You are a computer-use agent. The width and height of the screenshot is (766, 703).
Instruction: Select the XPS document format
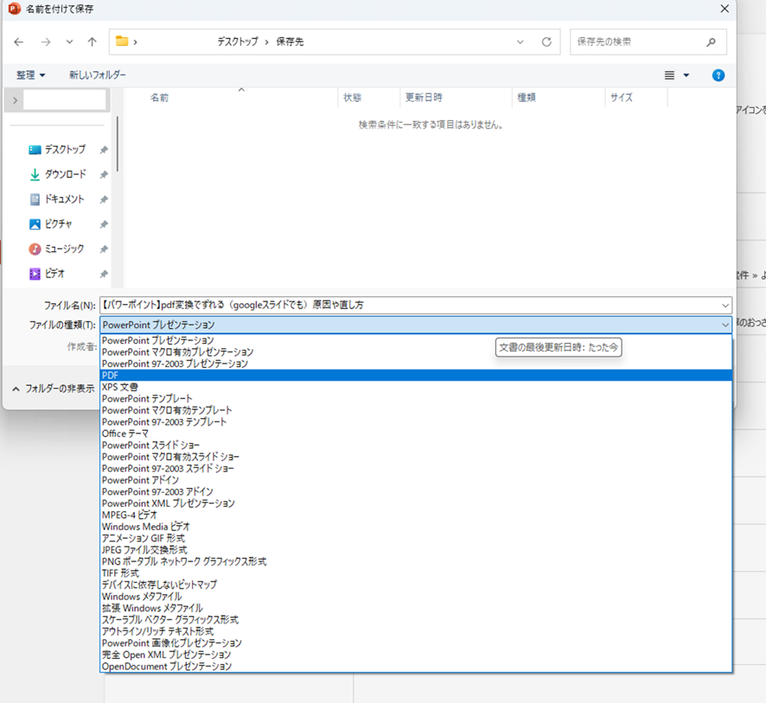click(121, 387)
